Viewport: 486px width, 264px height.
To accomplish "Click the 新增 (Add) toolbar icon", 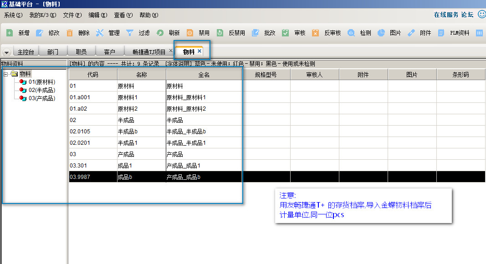I will pos(10,33).
